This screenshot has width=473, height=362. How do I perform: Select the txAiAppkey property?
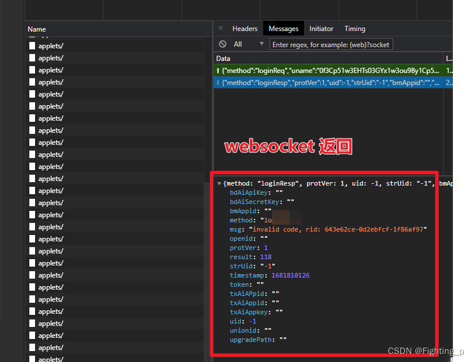(x=256, y=312)
